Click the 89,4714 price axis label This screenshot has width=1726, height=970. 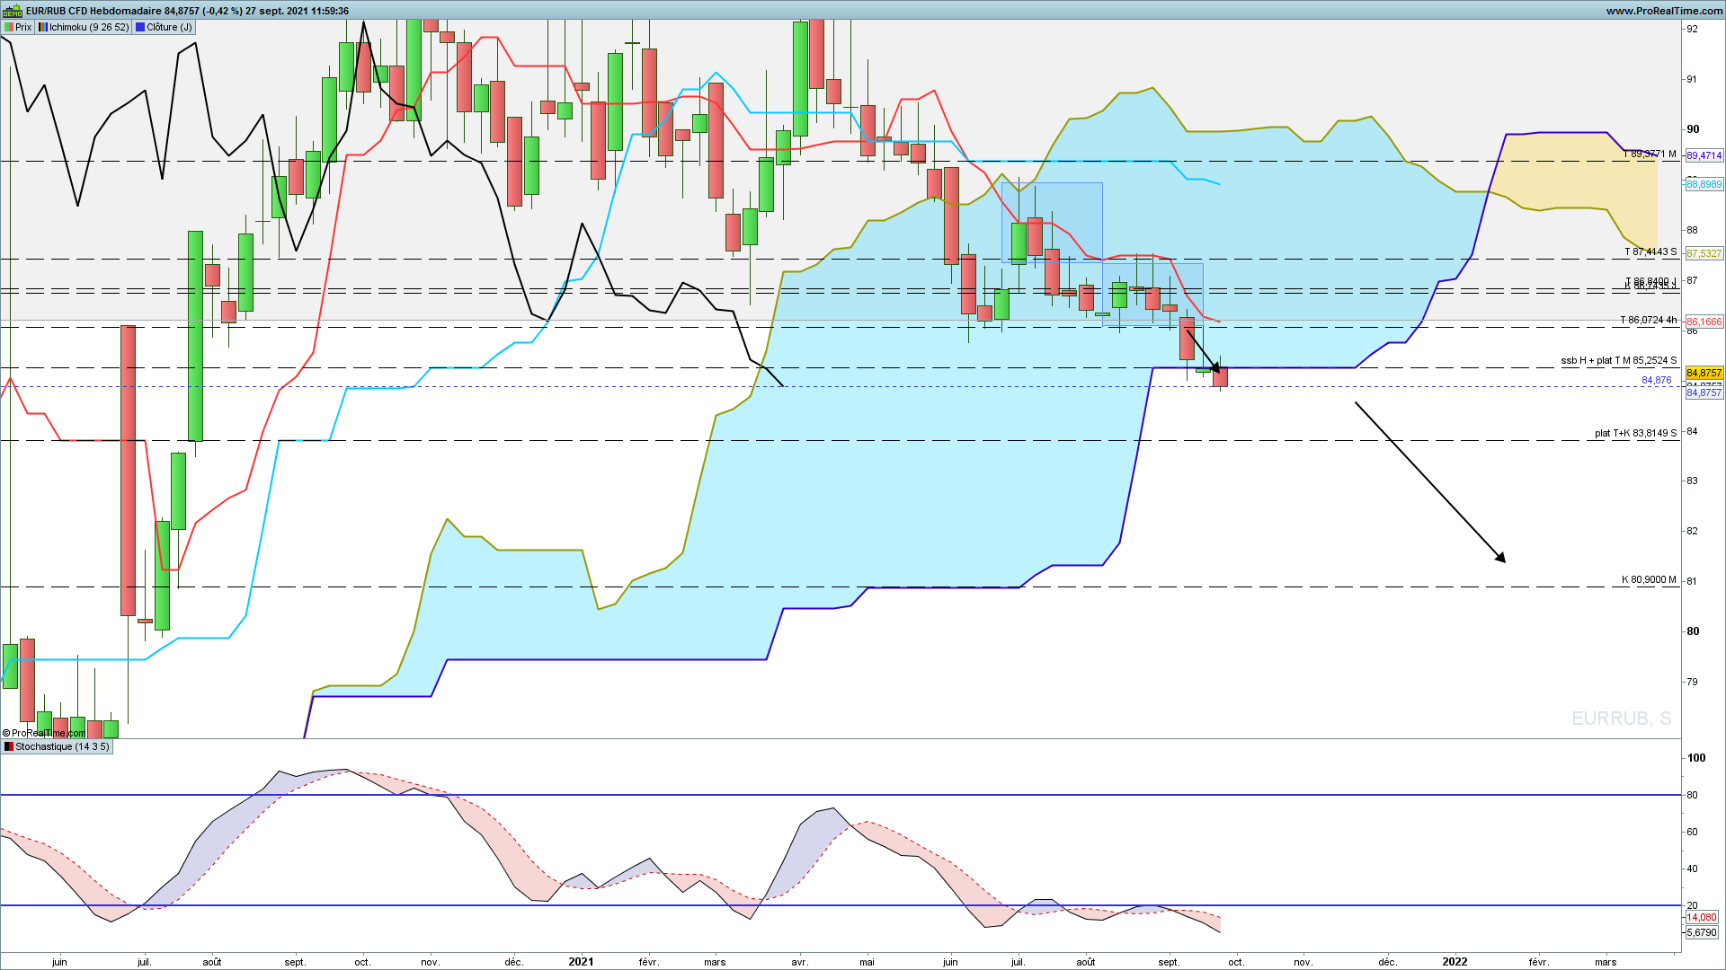pos(1704,156)
